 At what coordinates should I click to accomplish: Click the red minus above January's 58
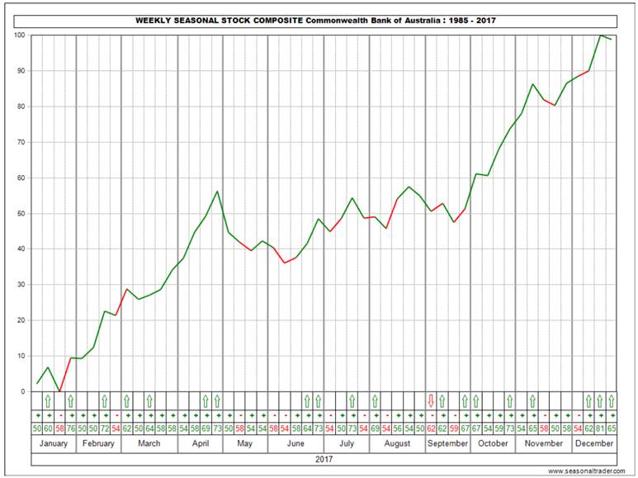[59, 416]
